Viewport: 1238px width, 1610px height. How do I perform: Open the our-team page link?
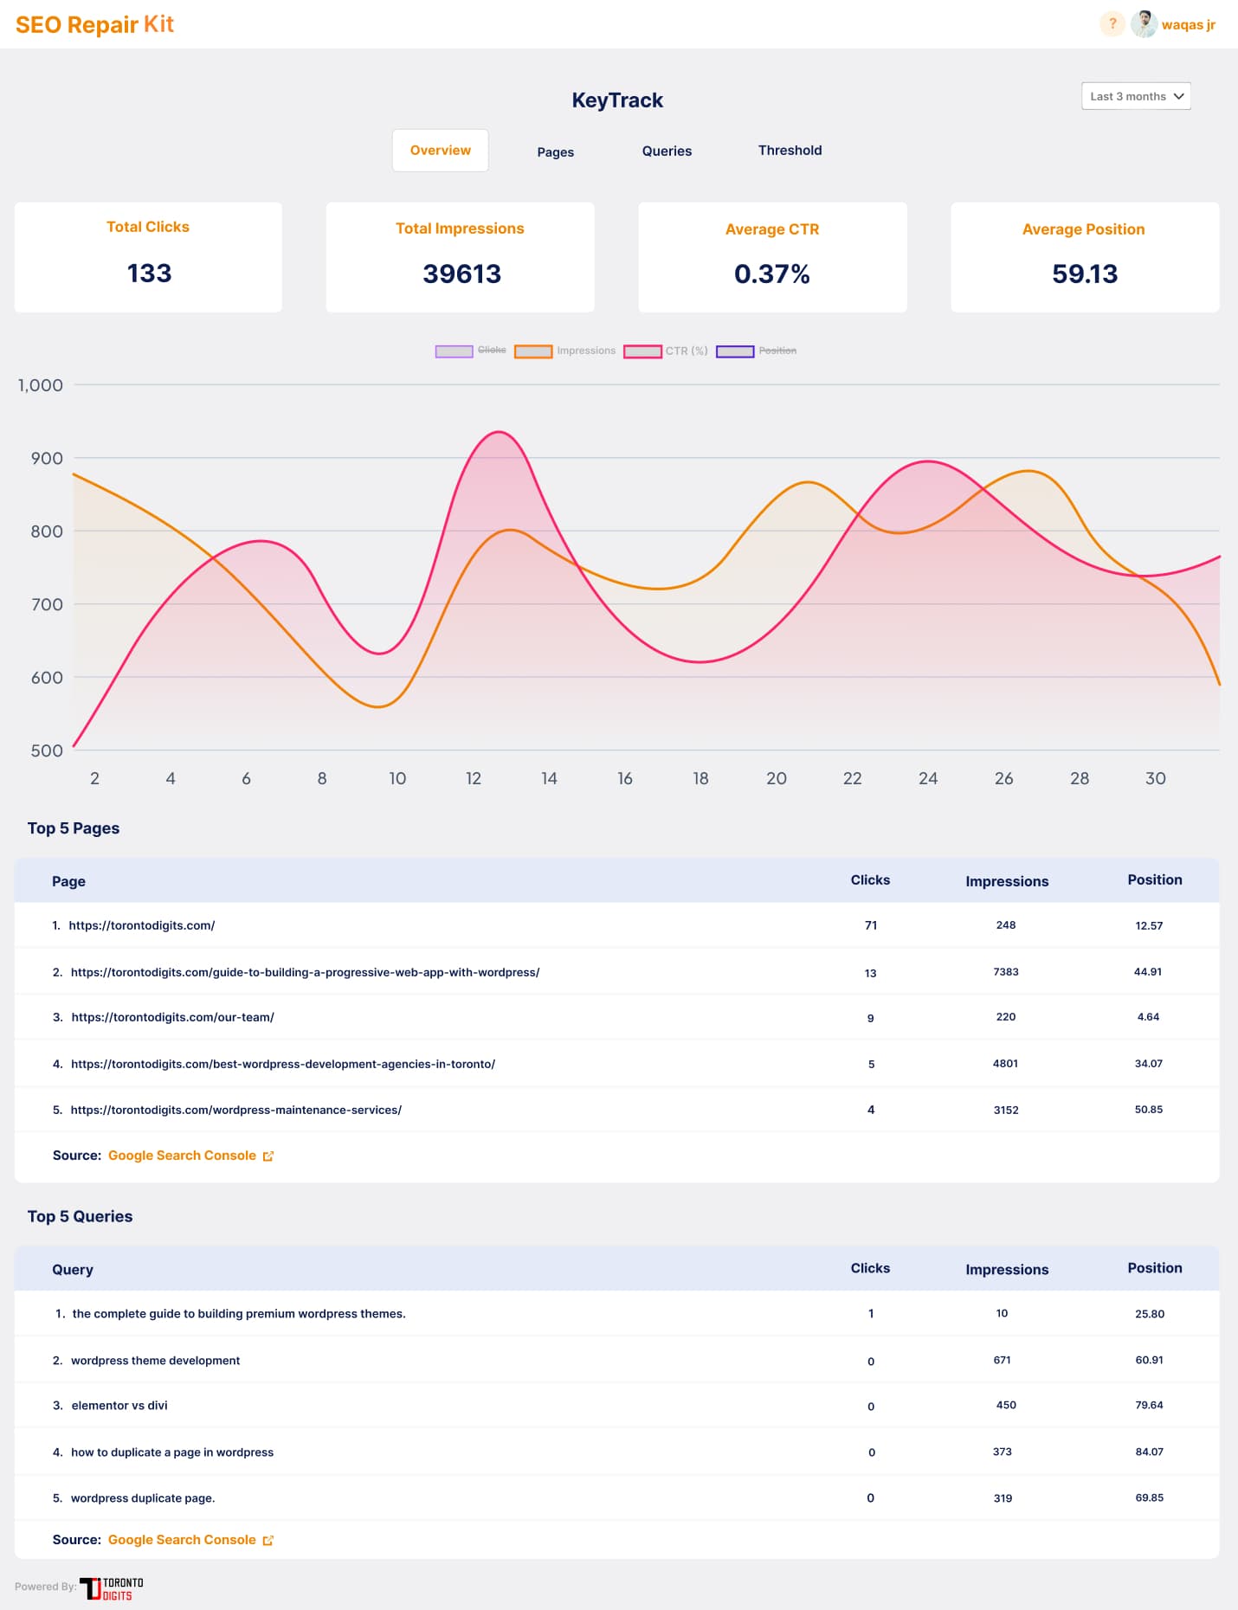pyautogui.click(x=172, y=1017)
